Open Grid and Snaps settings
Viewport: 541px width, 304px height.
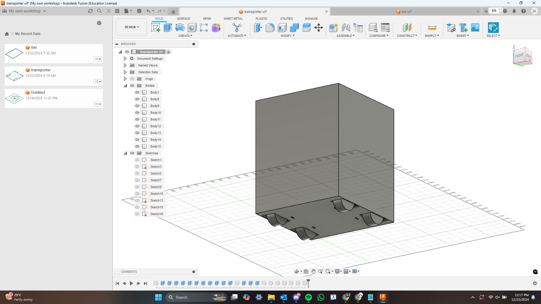(x=346, y=271)
